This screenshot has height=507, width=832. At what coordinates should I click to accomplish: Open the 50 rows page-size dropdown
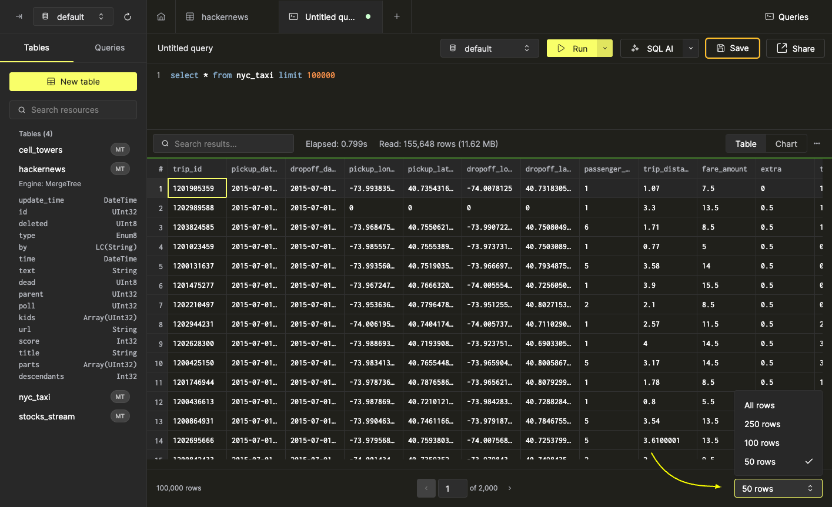tap(778, 488)
